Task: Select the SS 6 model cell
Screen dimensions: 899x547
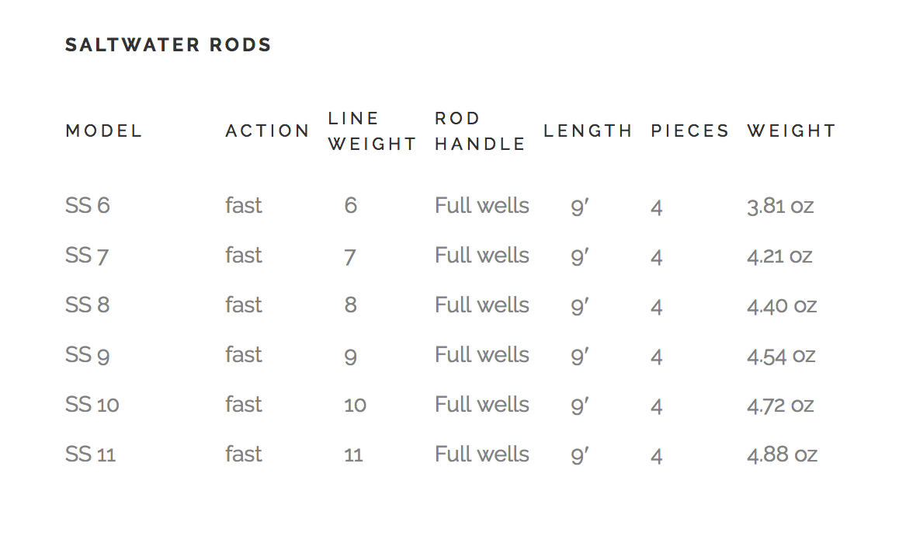Action: (88, 206)
